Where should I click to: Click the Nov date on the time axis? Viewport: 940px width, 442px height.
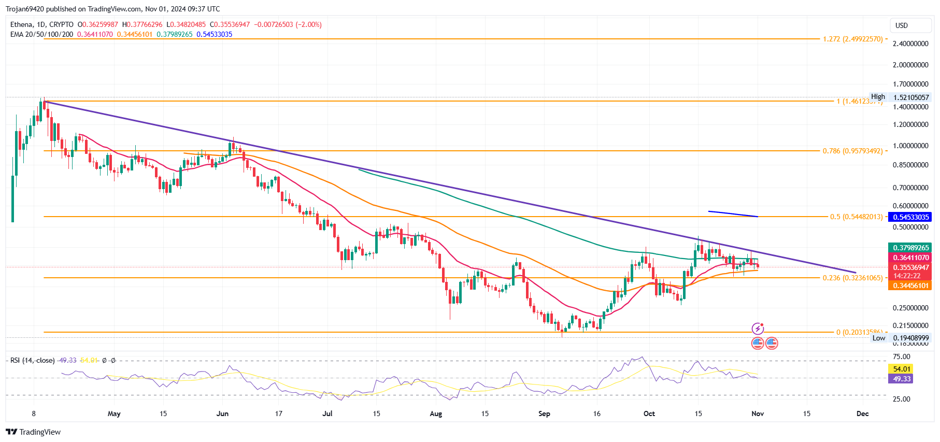coord(758,414)
